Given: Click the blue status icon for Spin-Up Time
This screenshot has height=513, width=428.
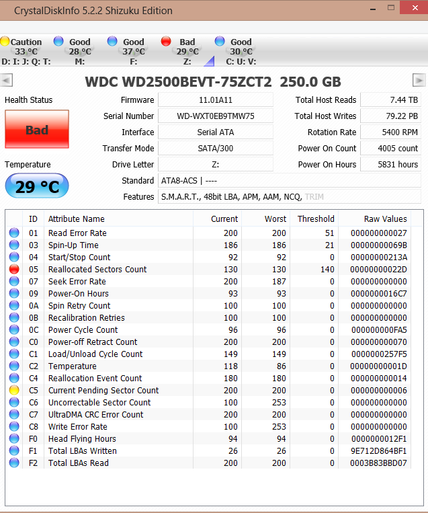Looking at the screenshot, I should (x=14, y=245).
